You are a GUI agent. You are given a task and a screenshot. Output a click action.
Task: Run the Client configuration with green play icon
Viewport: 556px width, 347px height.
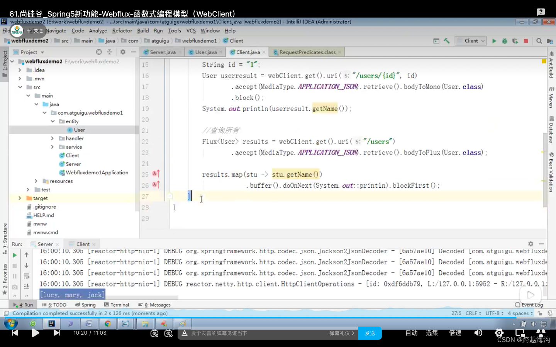coord(494,41)
